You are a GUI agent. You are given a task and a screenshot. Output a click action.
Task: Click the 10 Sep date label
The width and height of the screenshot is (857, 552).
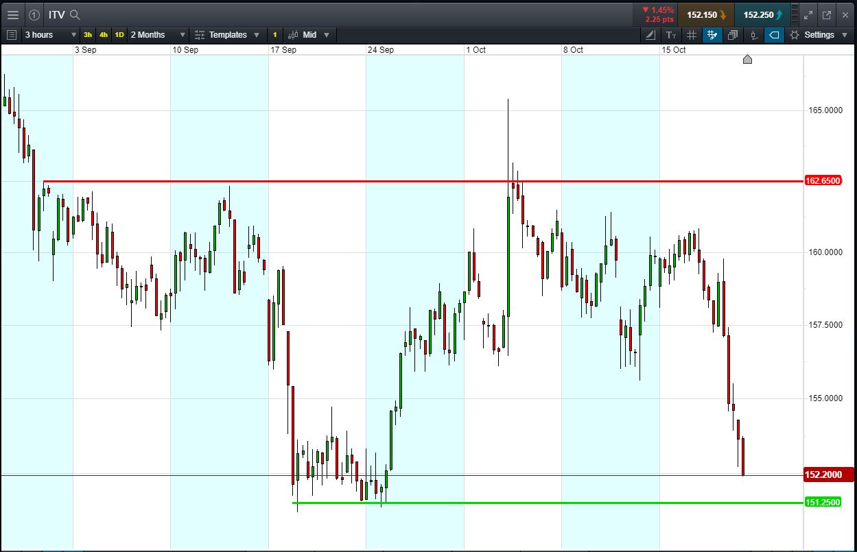pyautogui.click(x=185, y=50)
